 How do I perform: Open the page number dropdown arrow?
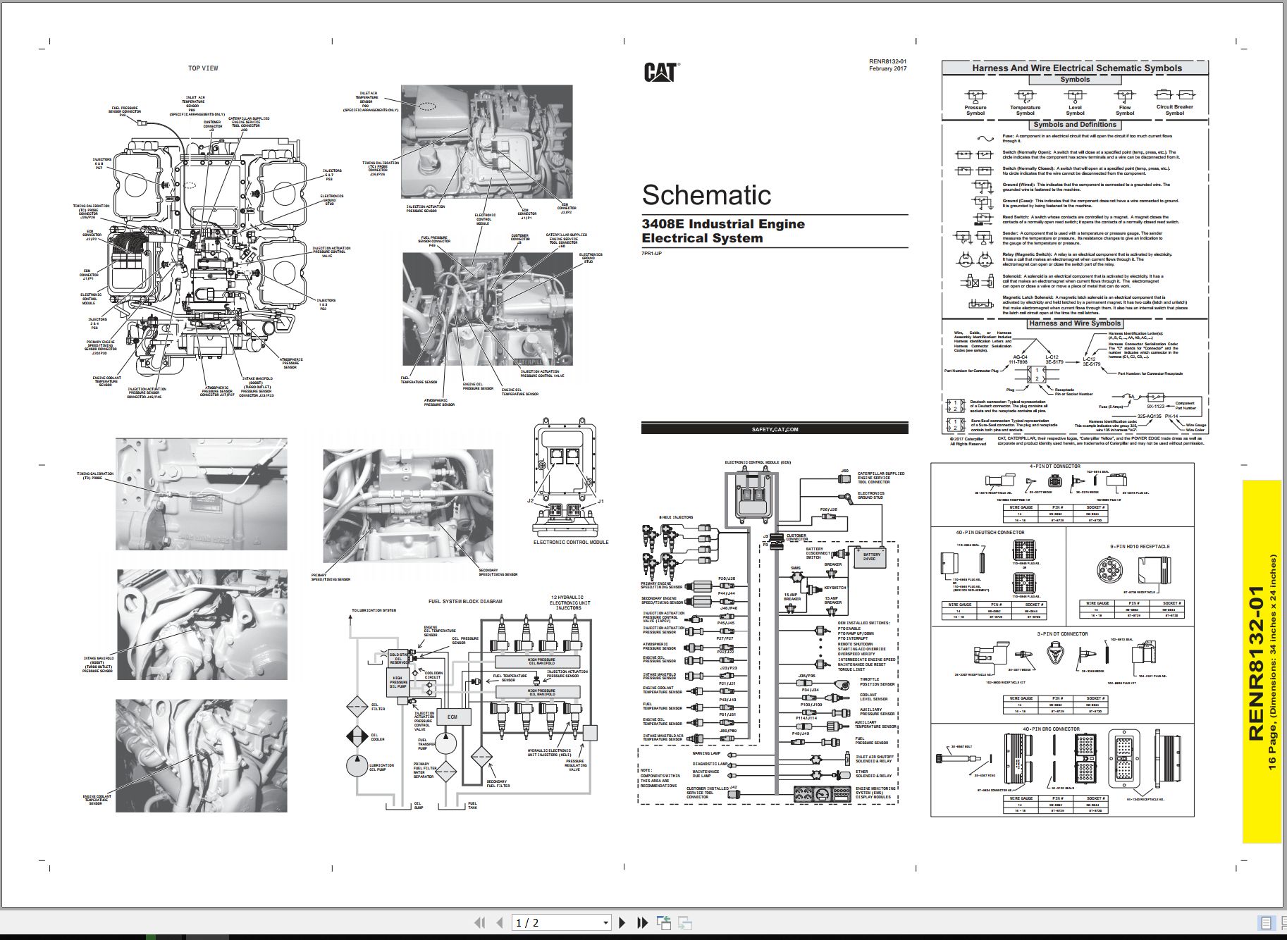[x=605, y=923]
